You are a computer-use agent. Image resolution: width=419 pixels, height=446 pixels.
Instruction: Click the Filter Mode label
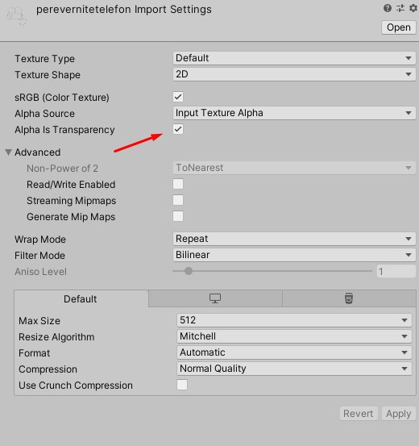tap(39, 256)
